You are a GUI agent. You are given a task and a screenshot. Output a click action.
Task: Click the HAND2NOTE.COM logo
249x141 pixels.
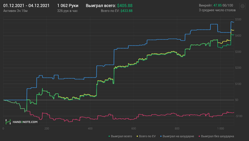(21, 122)
